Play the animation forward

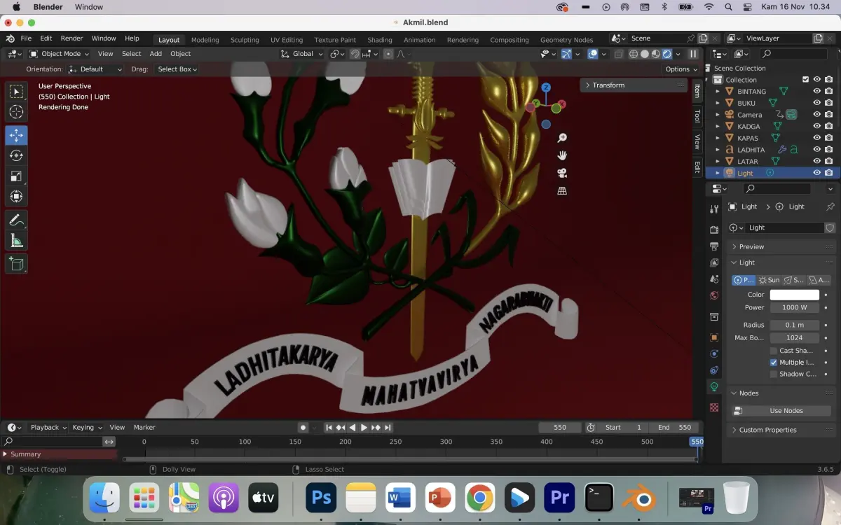click(364, 427)
